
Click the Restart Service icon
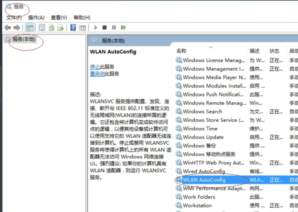point(124,28)
